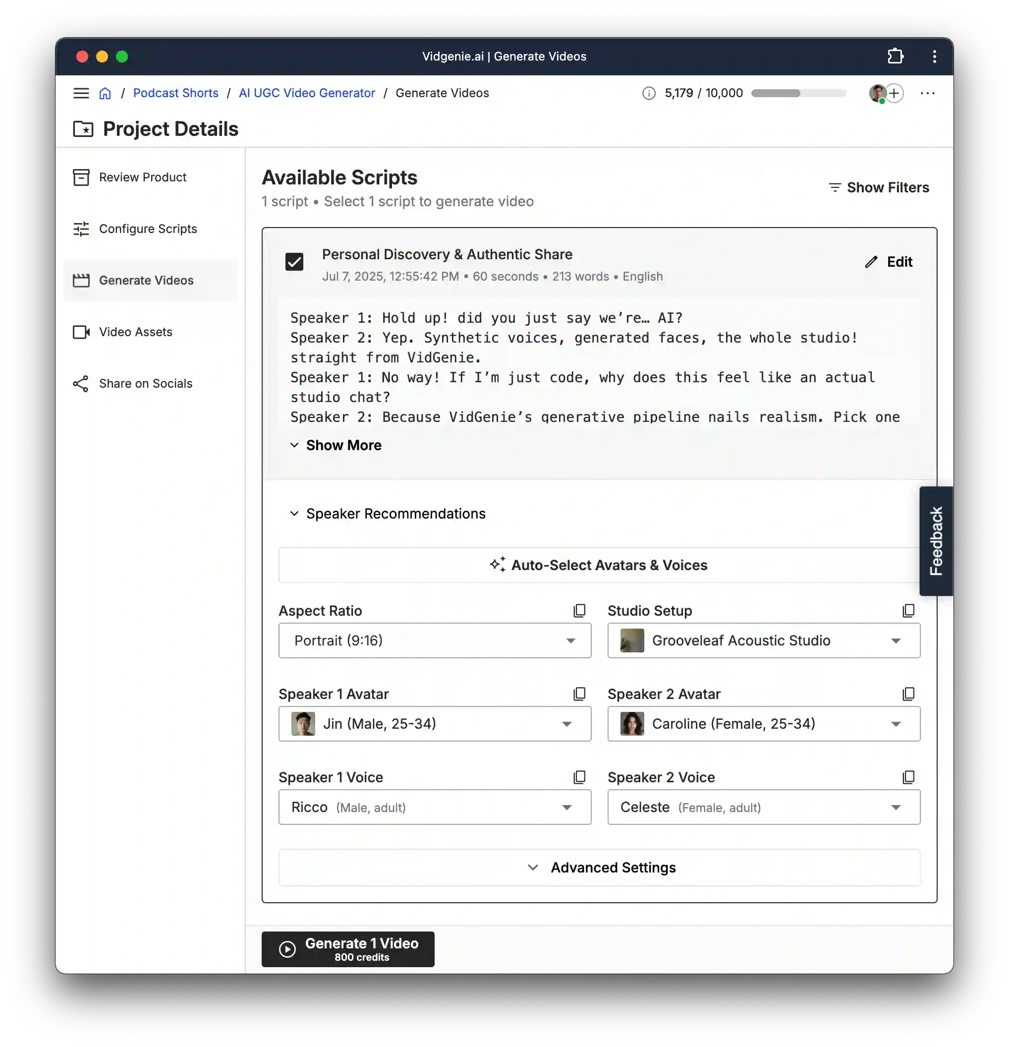Image resolution: width=1009 pixels, height=1047 pixels.
Task: Click the script title Personal Discovery & Authentic Share
Action: tap(447, 254)
